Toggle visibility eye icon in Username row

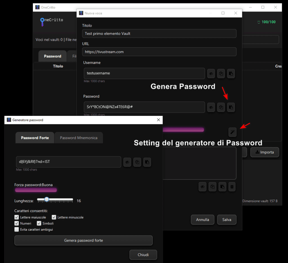coord(211,74)
